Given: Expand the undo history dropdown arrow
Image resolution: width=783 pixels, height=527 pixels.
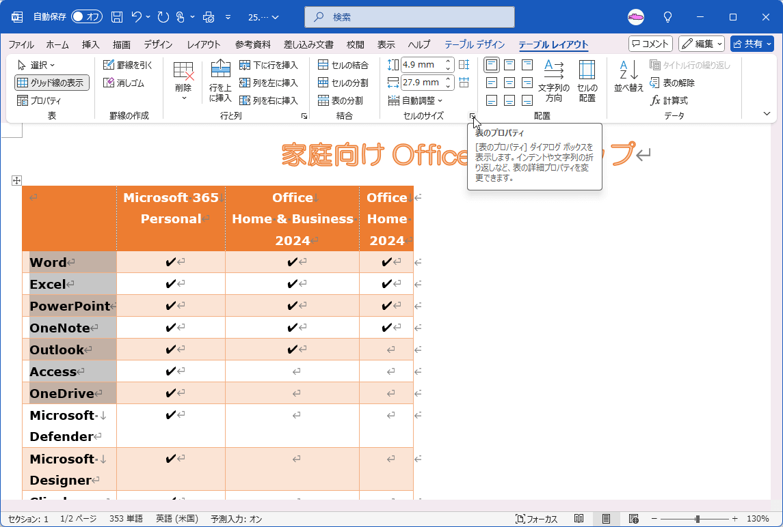Looking at the screenshot, I should (x=148, y=17).
